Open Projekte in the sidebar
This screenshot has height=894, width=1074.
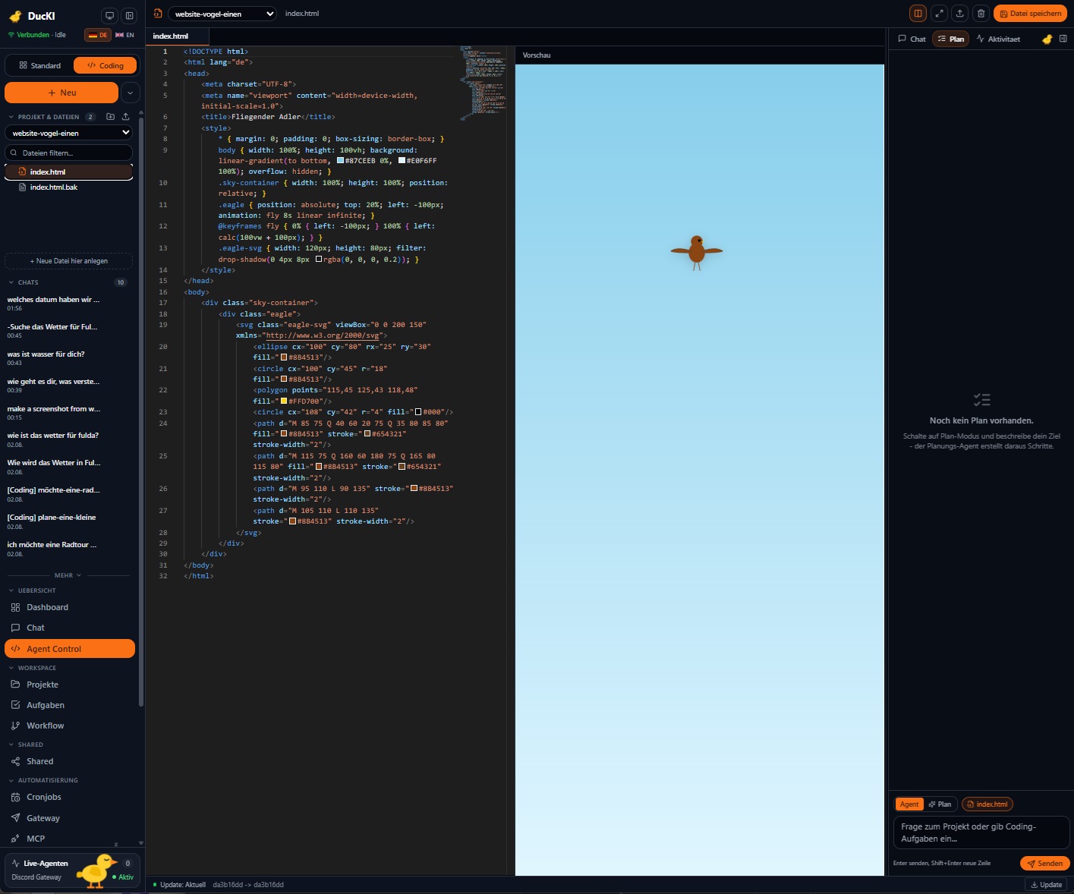pyautogui.click(x=71, y=685)
